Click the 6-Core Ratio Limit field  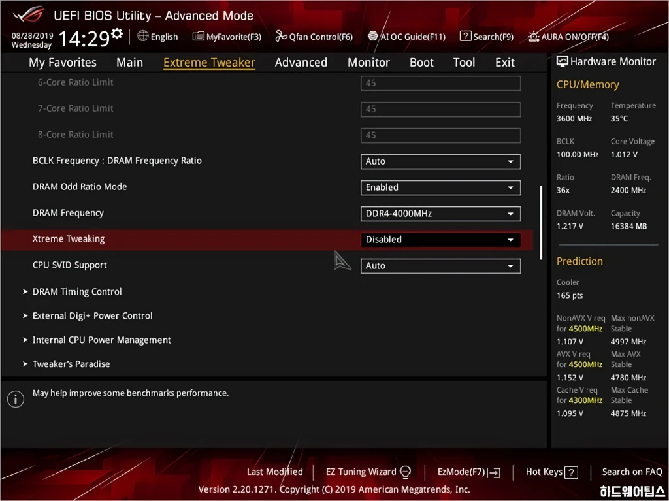pyautogui.click(x=441, y=83)
